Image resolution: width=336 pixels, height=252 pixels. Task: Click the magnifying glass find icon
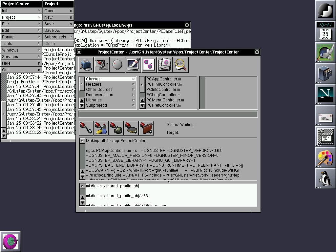tap(180, 65)
